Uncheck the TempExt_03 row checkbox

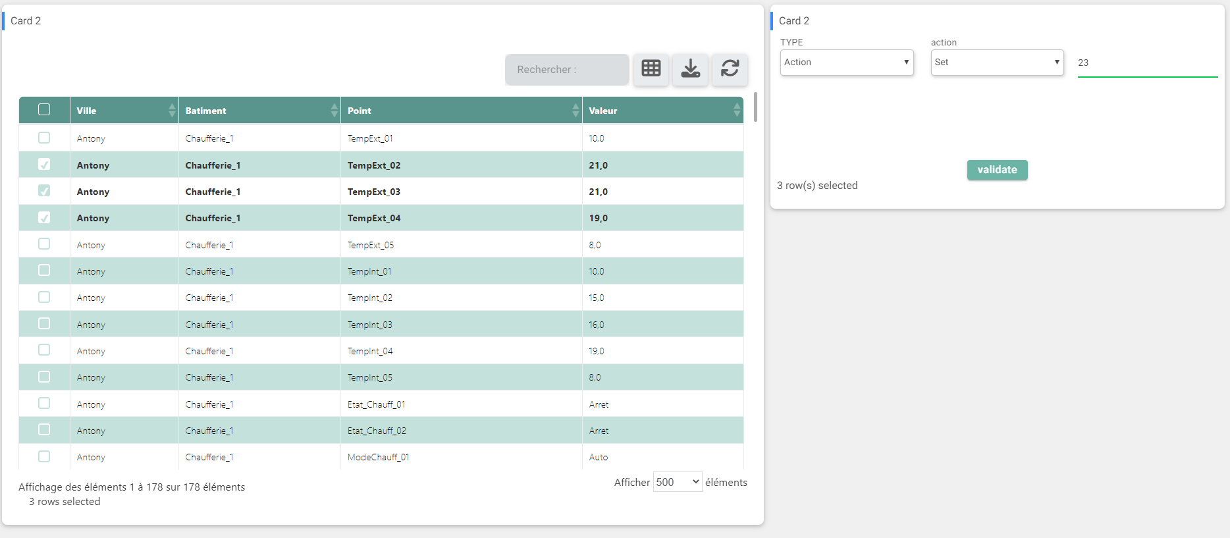click(x=44, y=191)
